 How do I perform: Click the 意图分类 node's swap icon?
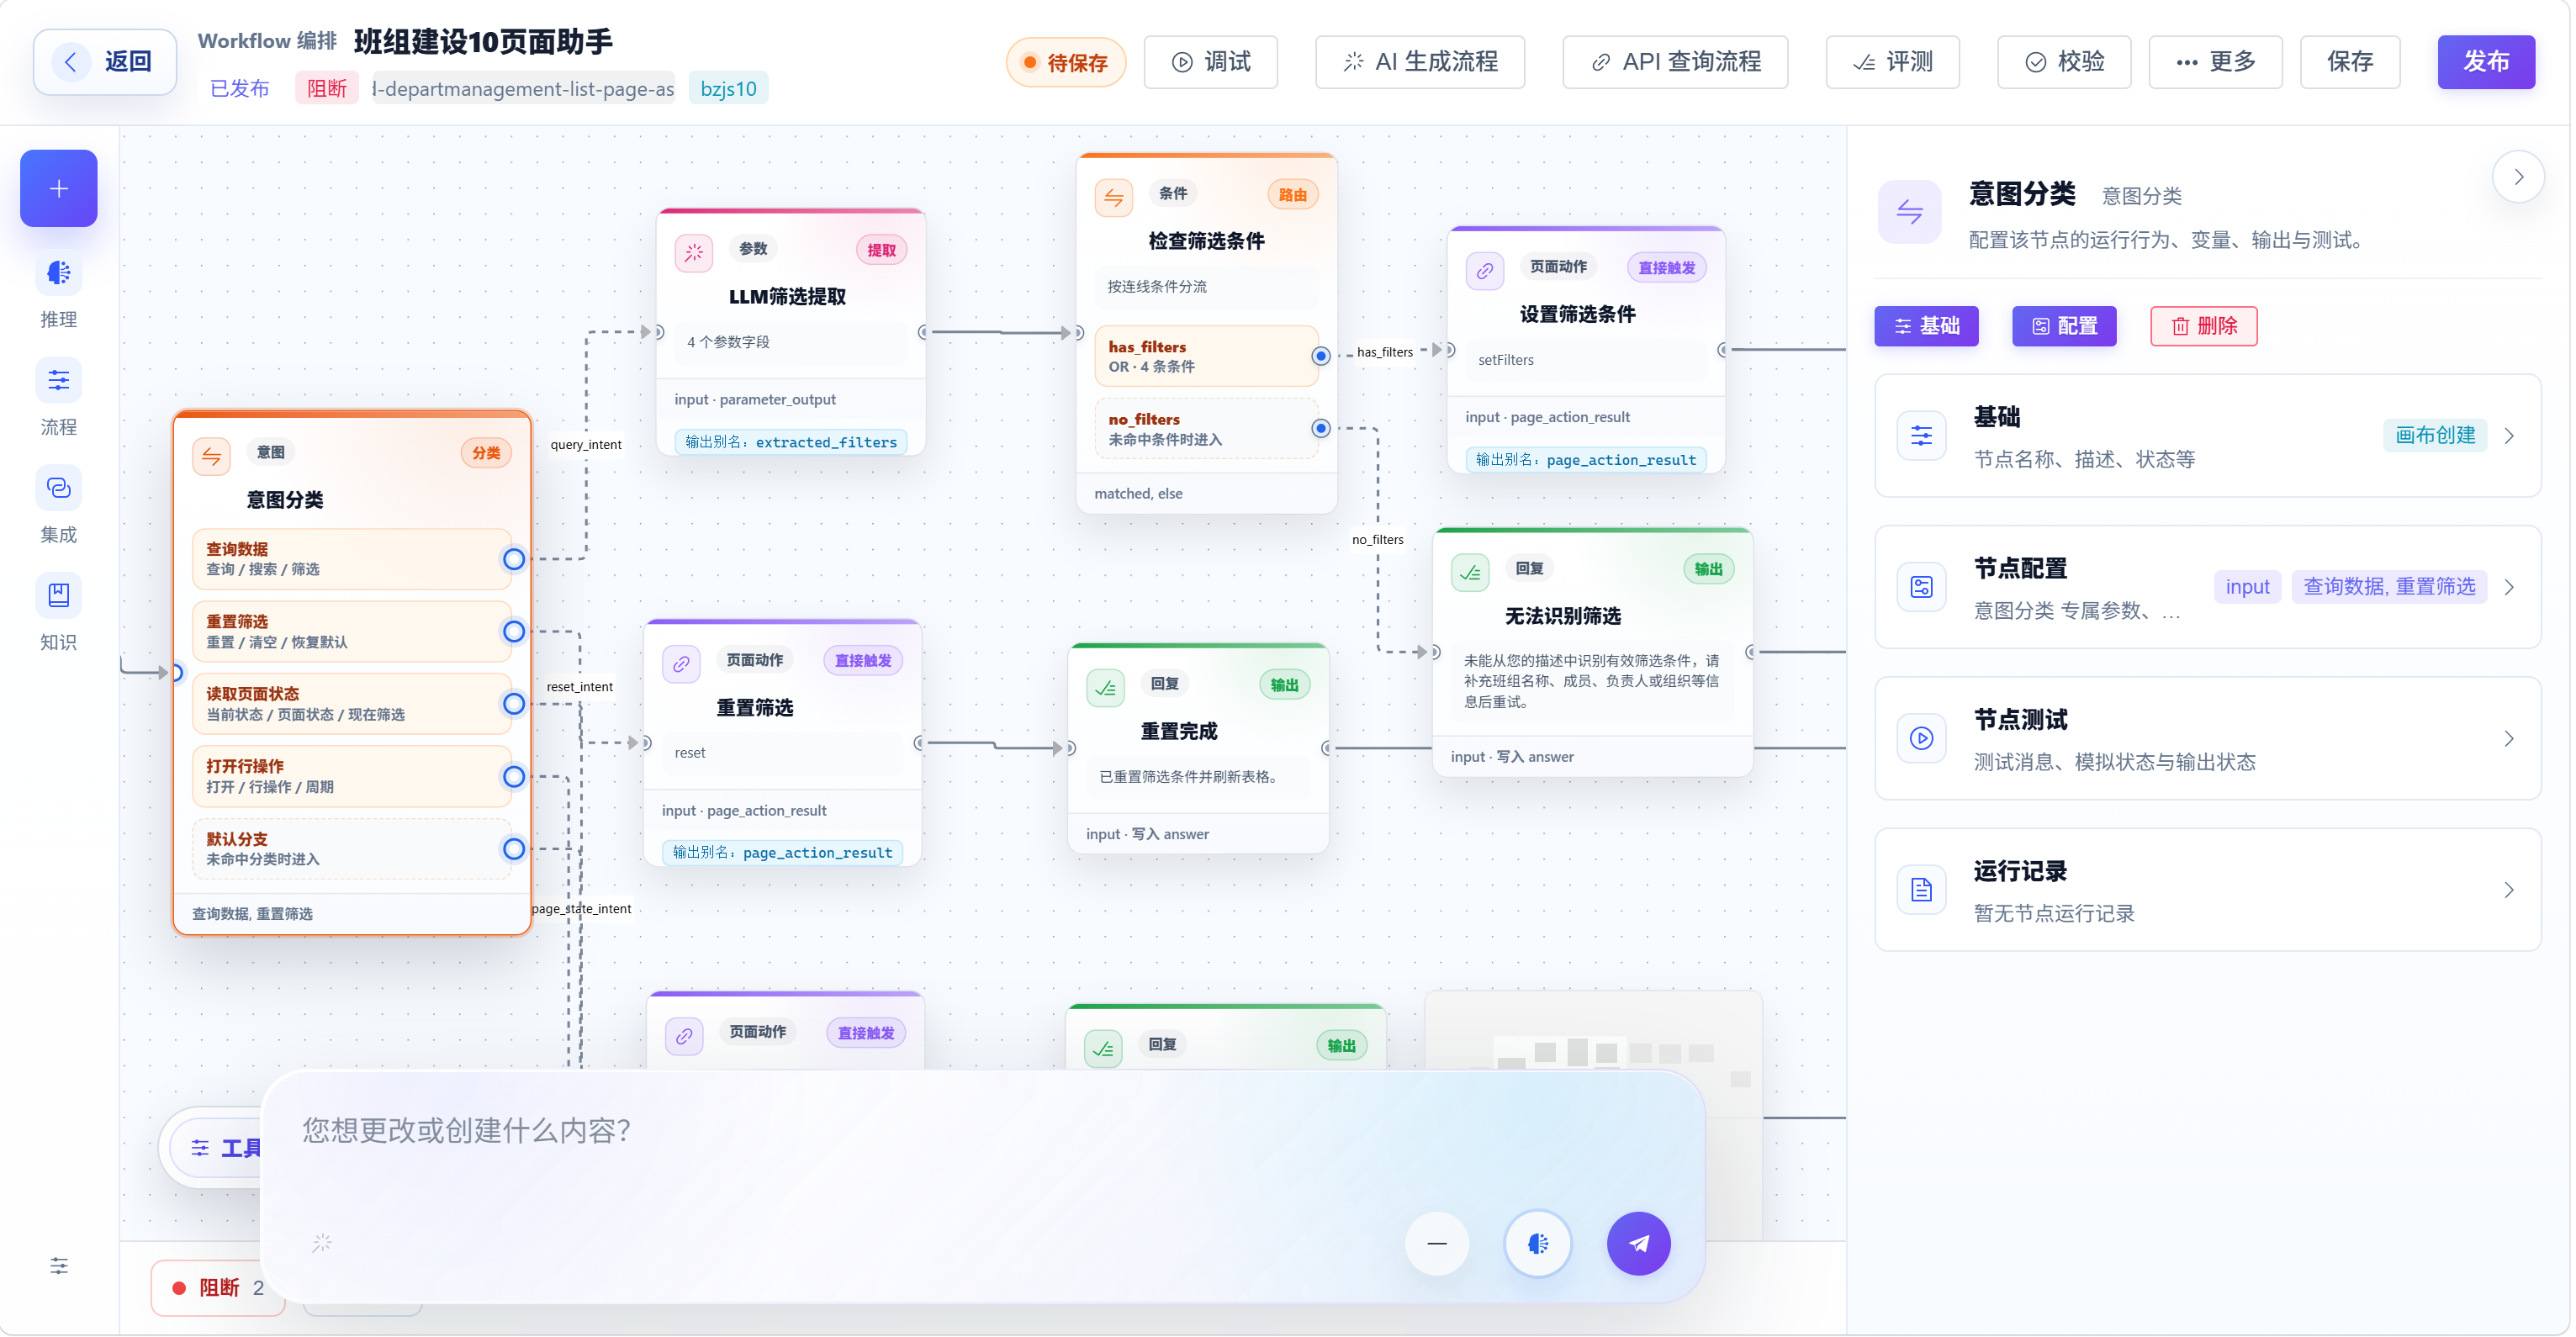[211, 456]
